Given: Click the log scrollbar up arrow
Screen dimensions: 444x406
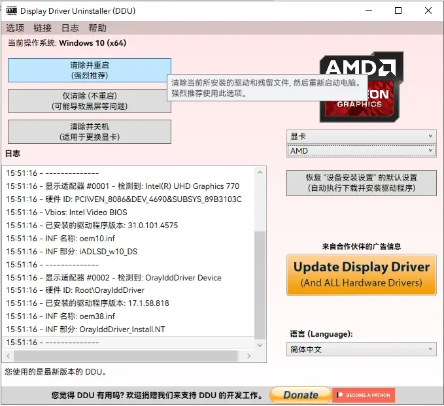Looking at the screenshot, I should [260, 173].
